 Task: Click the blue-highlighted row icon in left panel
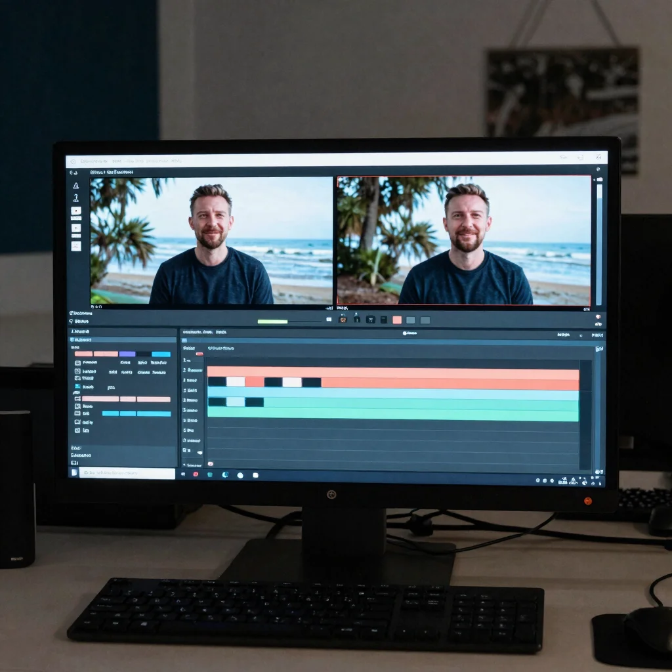coord(77,387)
